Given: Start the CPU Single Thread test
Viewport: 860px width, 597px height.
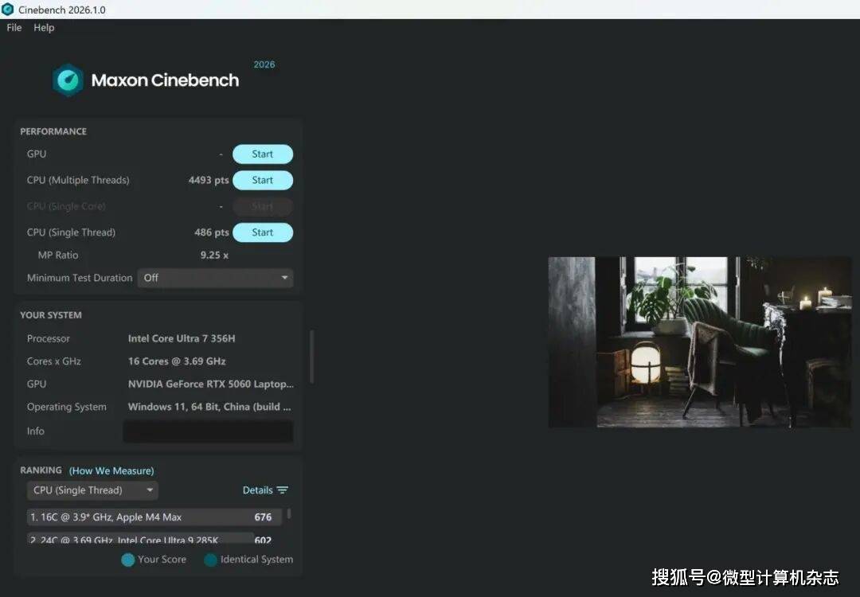Looking at the screenshot, I should point(263,232).
